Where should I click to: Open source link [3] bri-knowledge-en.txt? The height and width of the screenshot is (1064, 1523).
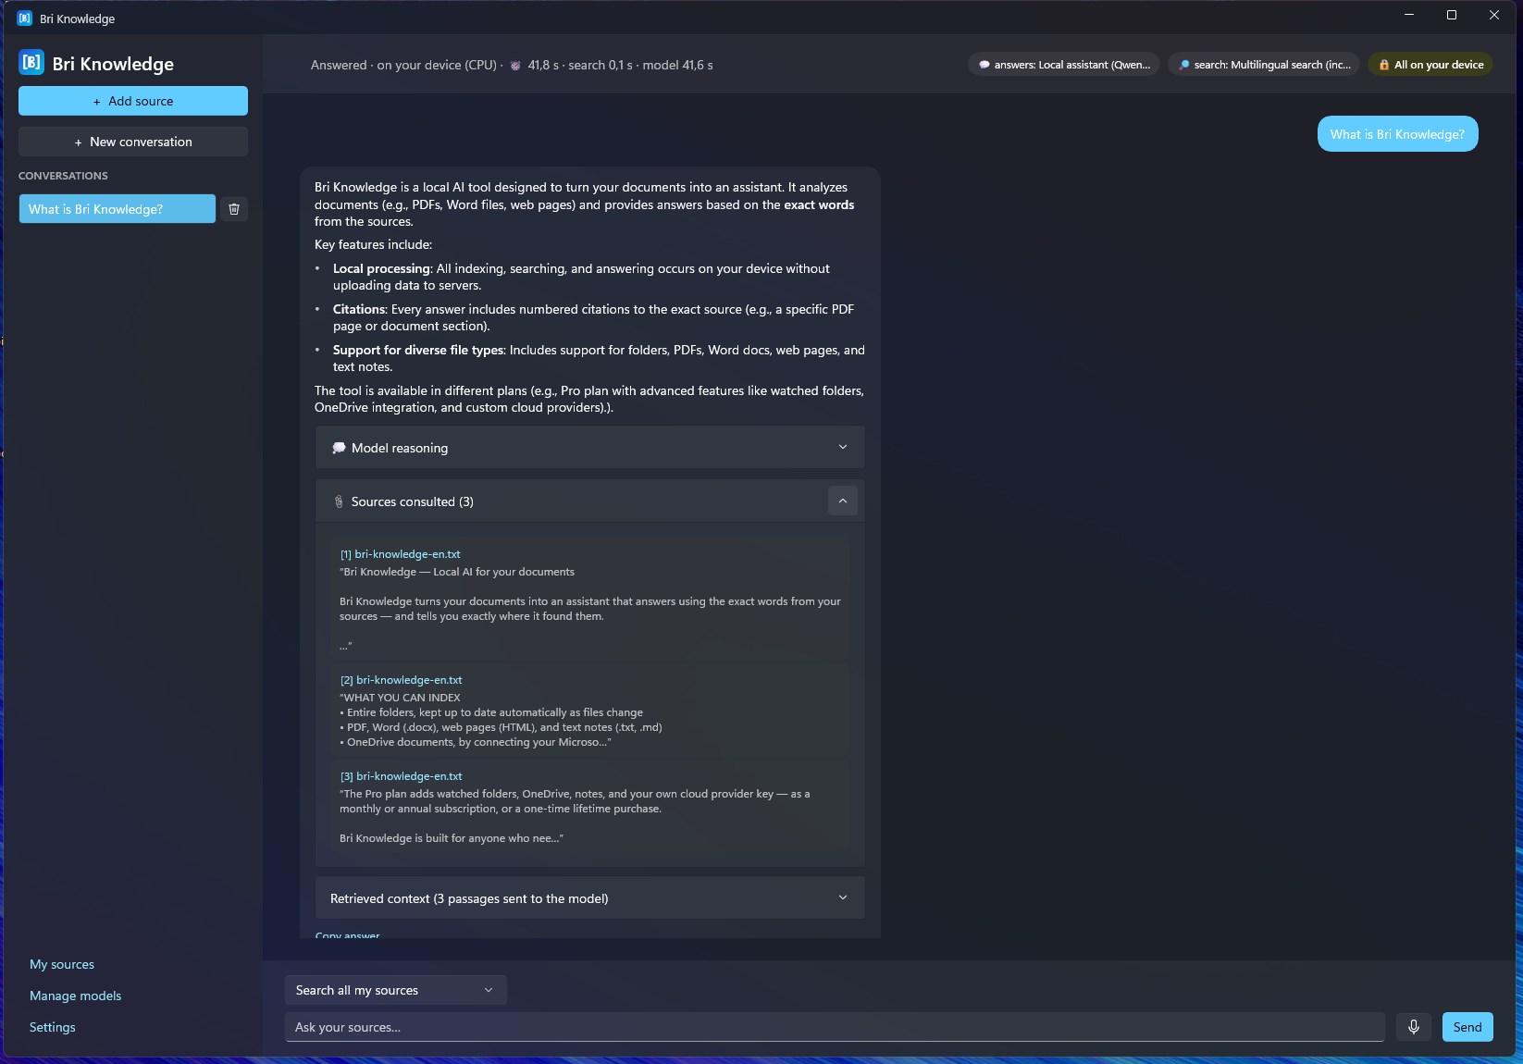tap(402, 776)
